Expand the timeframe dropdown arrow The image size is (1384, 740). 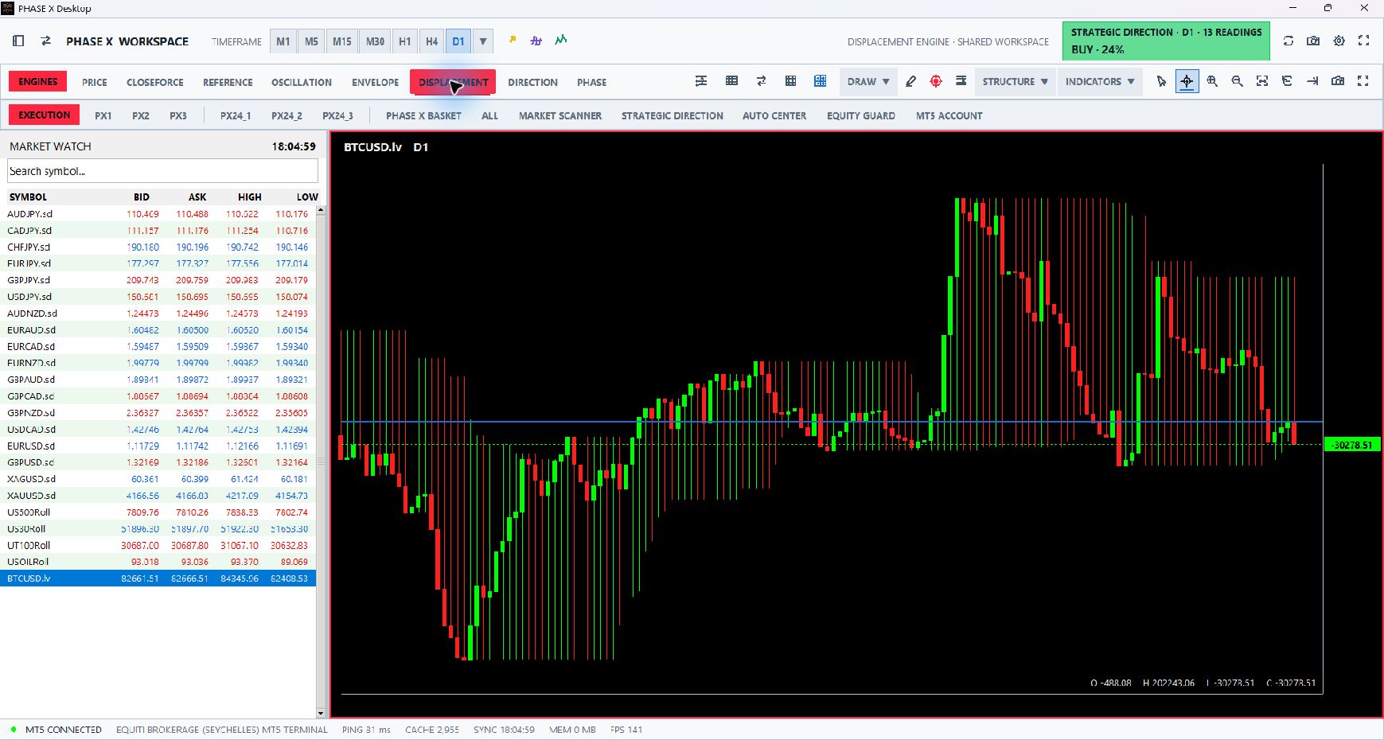click(x=483, y=41)
